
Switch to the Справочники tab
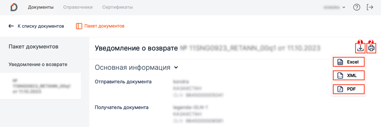point(78,7)
